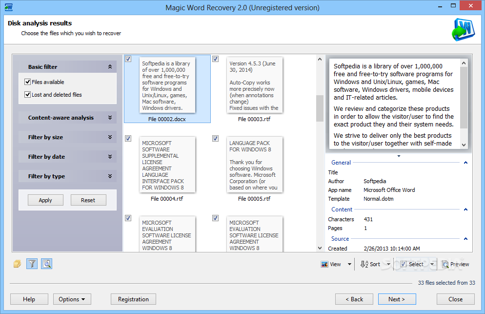Click the file list scroll up arrow
Viewport: 485px width, 314px height.
click(320, 59)
